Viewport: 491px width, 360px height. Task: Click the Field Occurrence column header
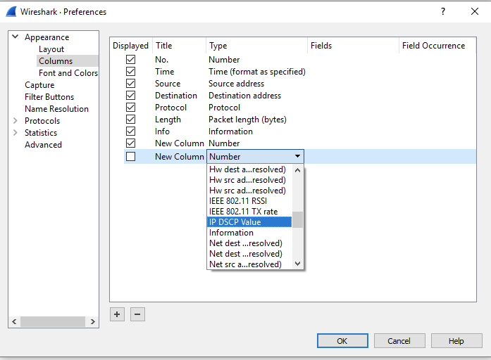click(x=437, y=46)
